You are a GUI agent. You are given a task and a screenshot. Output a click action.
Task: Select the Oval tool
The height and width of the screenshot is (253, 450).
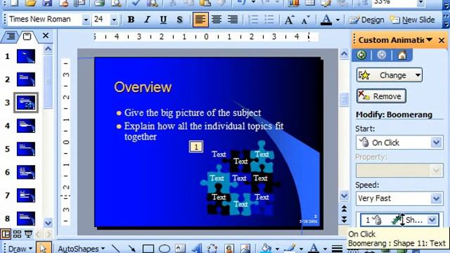(165, 248)
